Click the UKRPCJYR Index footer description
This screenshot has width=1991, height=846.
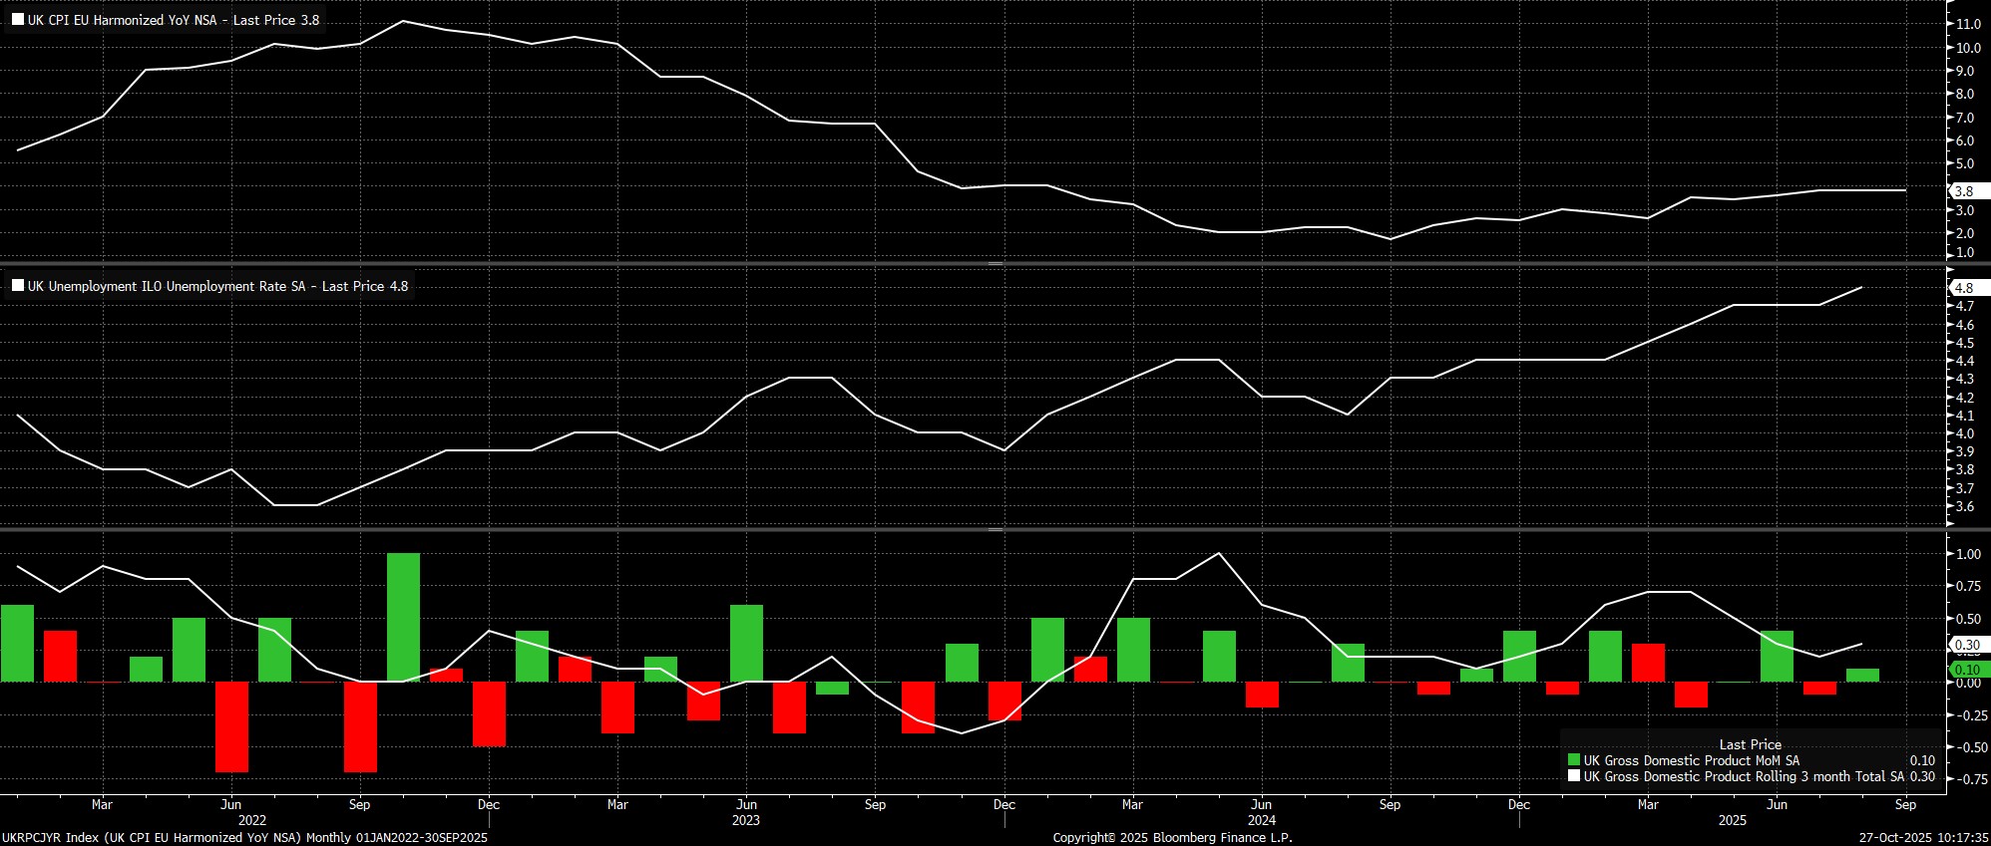(244, 837)
